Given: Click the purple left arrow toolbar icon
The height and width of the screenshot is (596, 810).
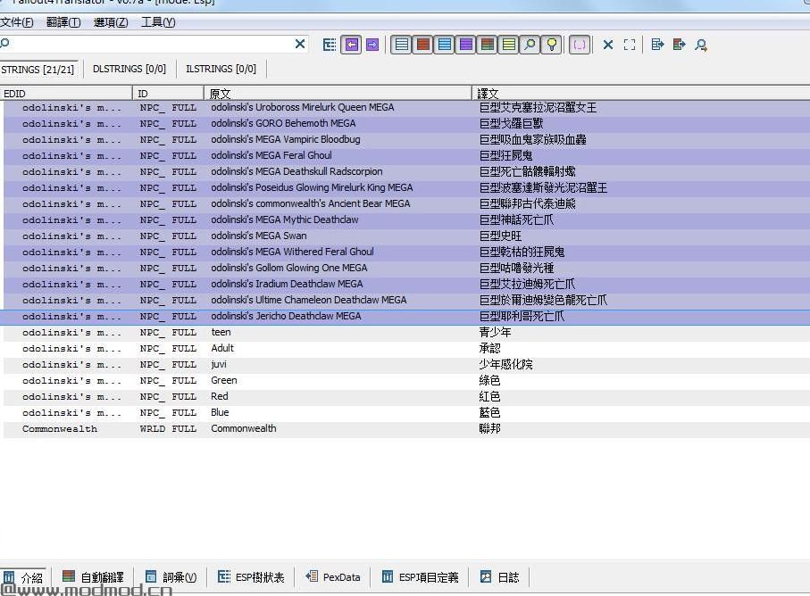Looking at the screenshot, I should click(351, 45).
